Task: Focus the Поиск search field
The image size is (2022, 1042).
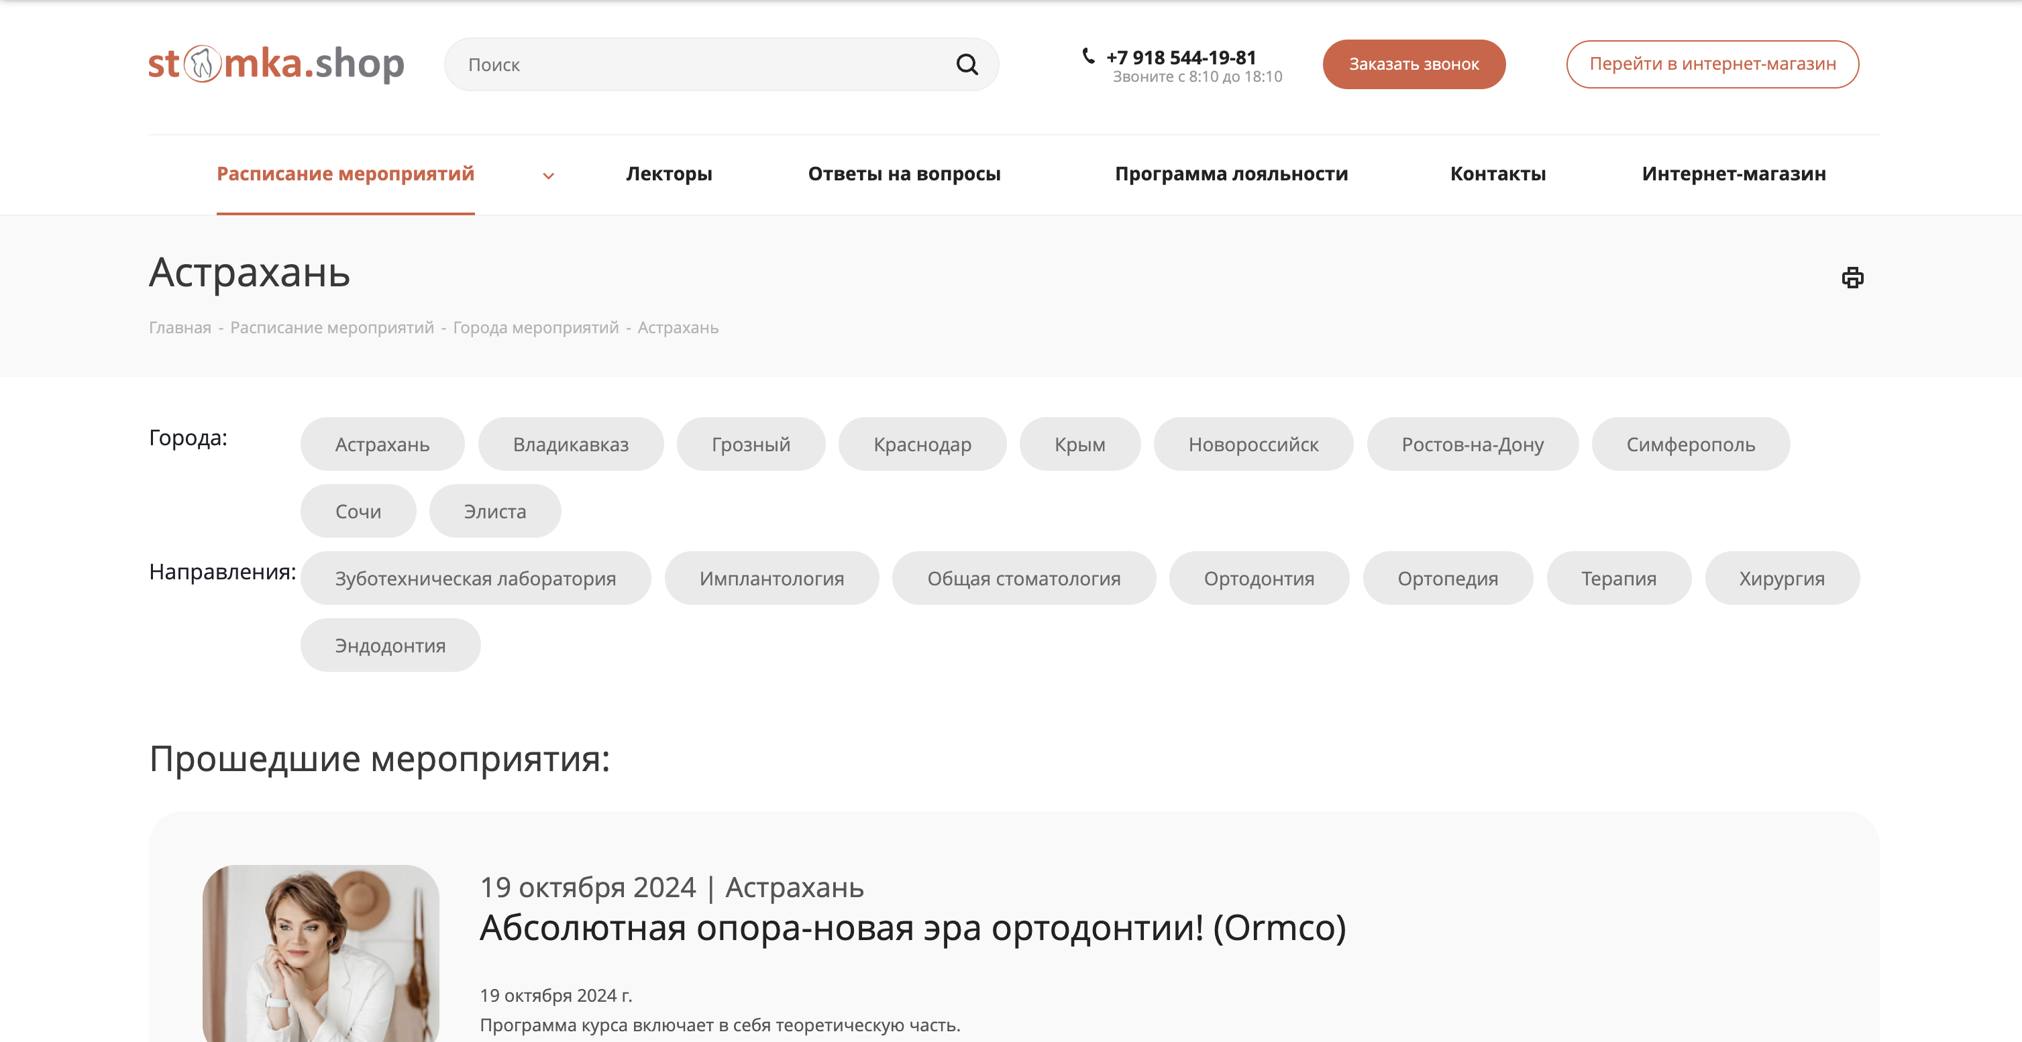Action: tap(721, 64)
